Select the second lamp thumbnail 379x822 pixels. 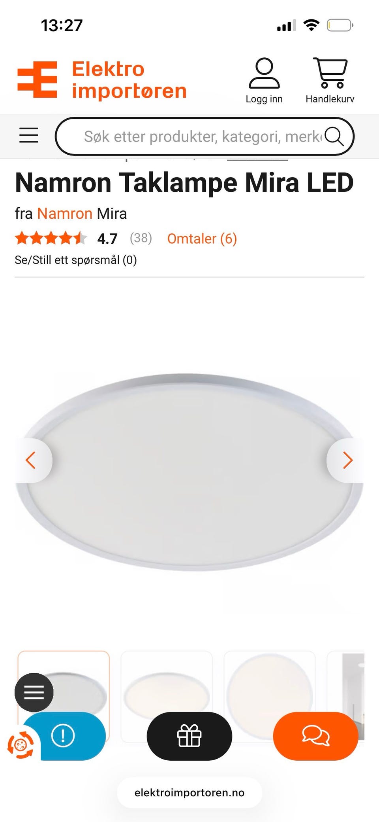tap(167, 697)
